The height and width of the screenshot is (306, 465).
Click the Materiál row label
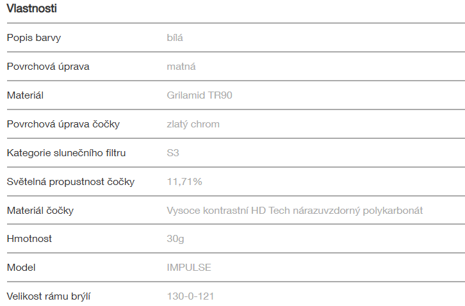[25, 95]
